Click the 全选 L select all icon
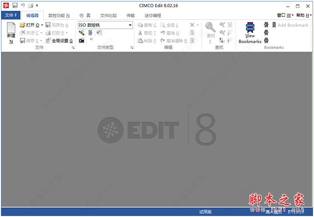314x217 pixels. point(163,25)
